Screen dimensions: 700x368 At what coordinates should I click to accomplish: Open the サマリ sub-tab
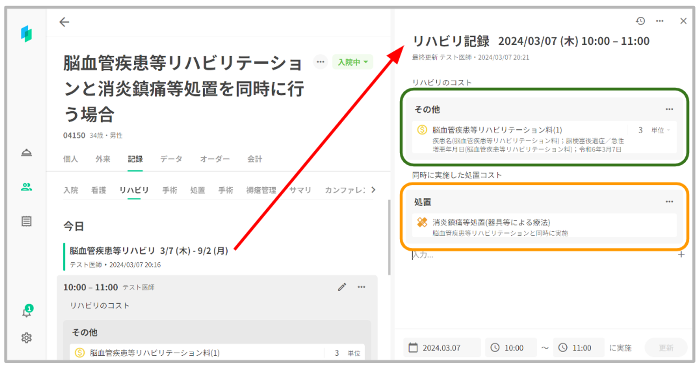point(300,190)
